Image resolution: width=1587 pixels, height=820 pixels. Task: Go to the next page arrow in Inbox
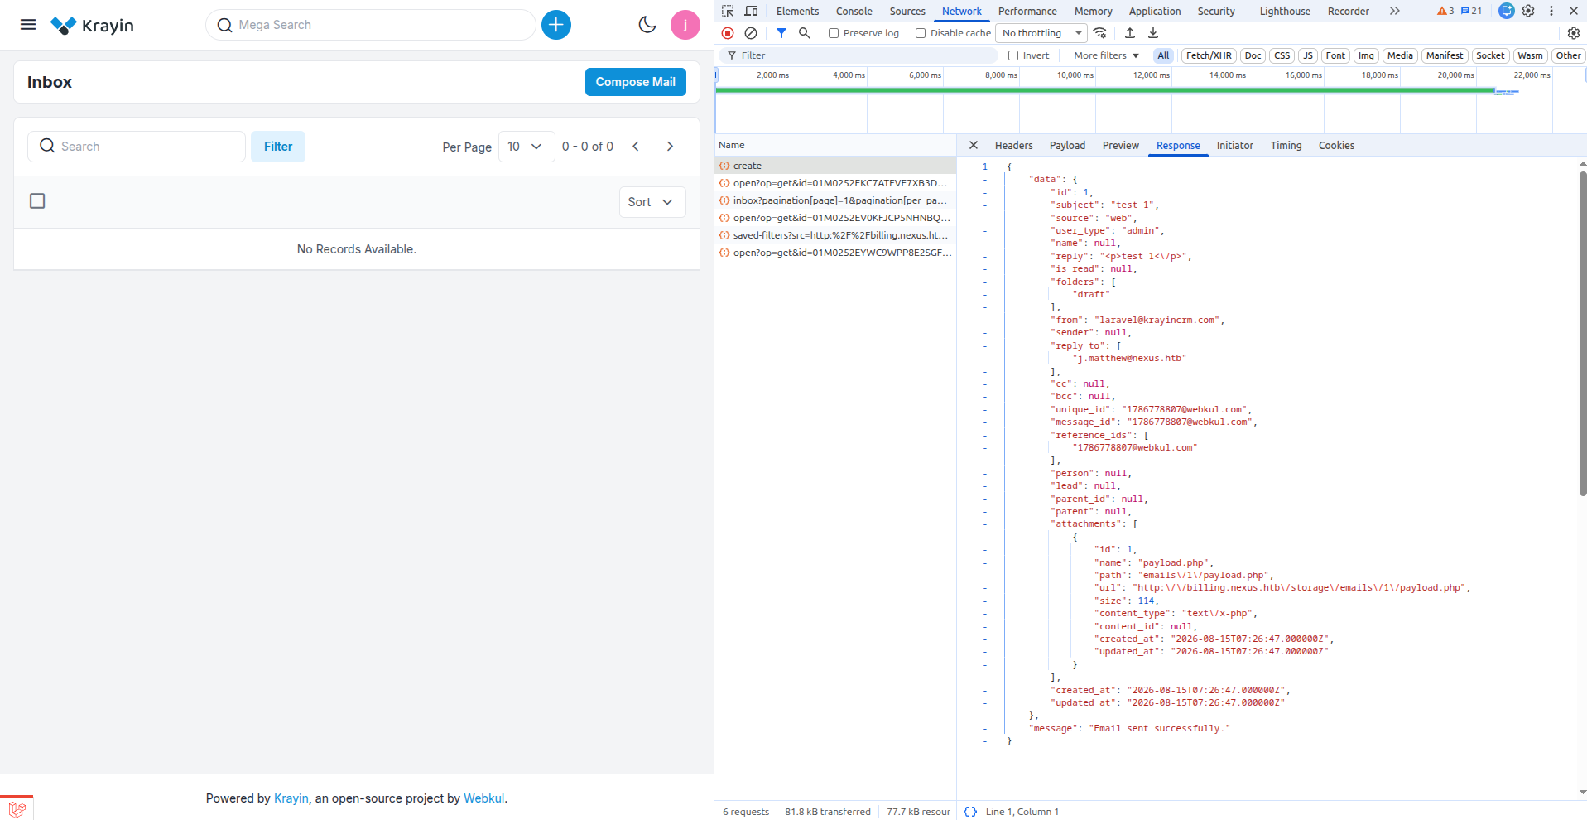[670, 147]
